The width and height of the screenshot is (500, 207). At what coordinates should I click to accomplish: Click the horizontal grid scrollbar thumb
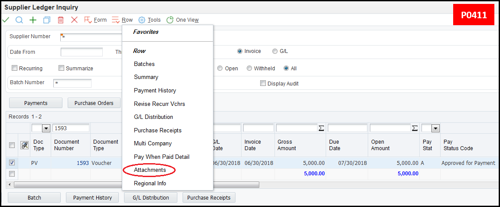point(137,185)
